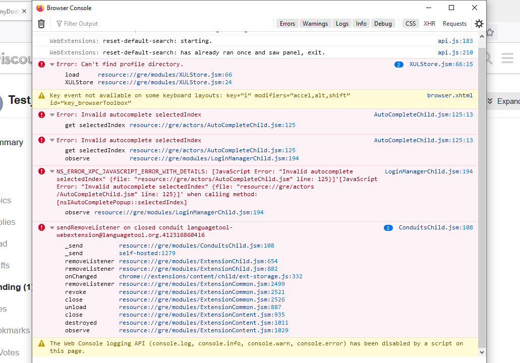This screenshot has width=520, height=363.
Task: Click filter funnel icon in Filter Output
Action: [x=59, y=24]
